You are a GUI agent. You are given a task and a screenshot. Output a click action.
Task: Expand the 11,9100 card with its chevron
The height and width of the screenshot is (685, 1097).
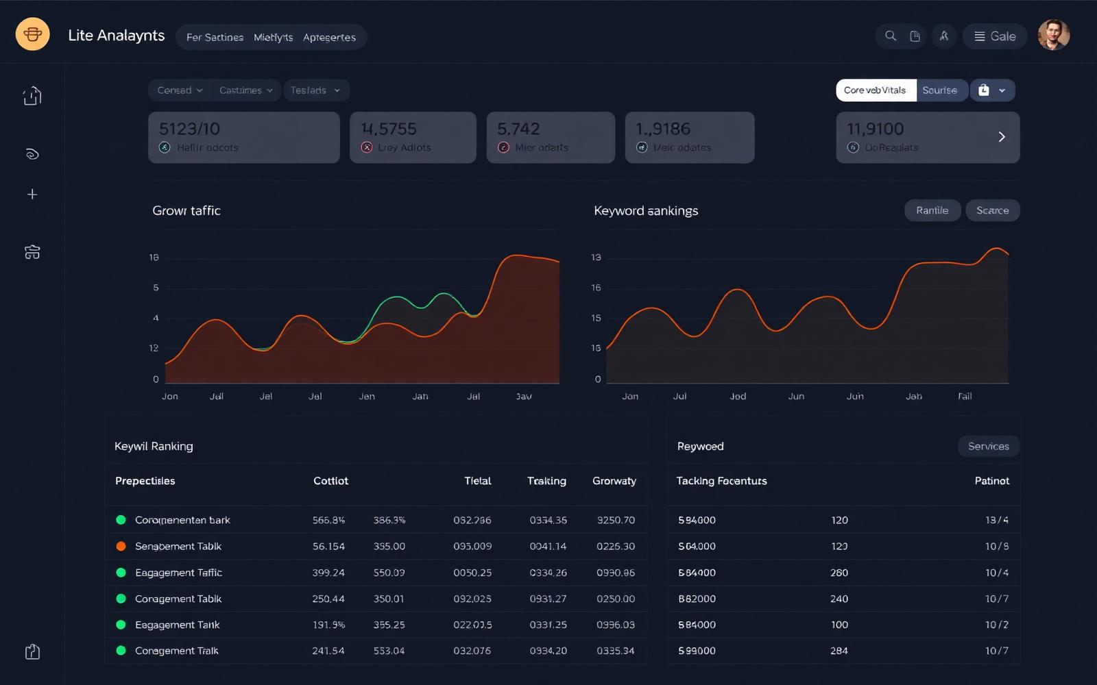pos(1002,137)
